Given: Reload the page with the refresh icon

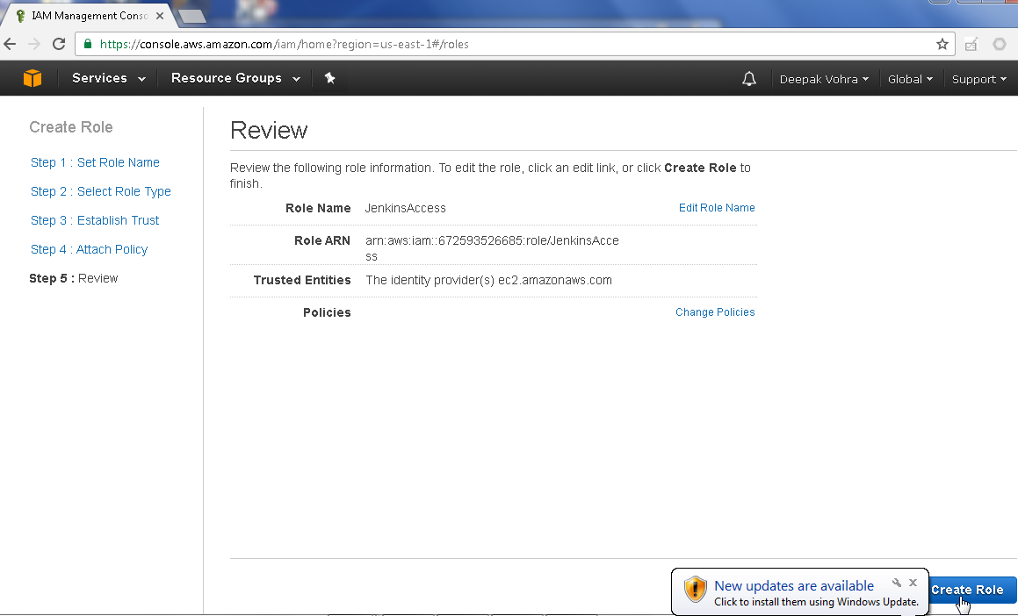Looking at the screenshot, I should [59, 44].
